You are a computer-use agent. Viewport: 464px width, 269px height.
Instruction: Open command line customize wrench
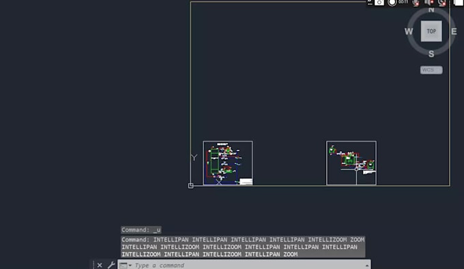(111, 265)
